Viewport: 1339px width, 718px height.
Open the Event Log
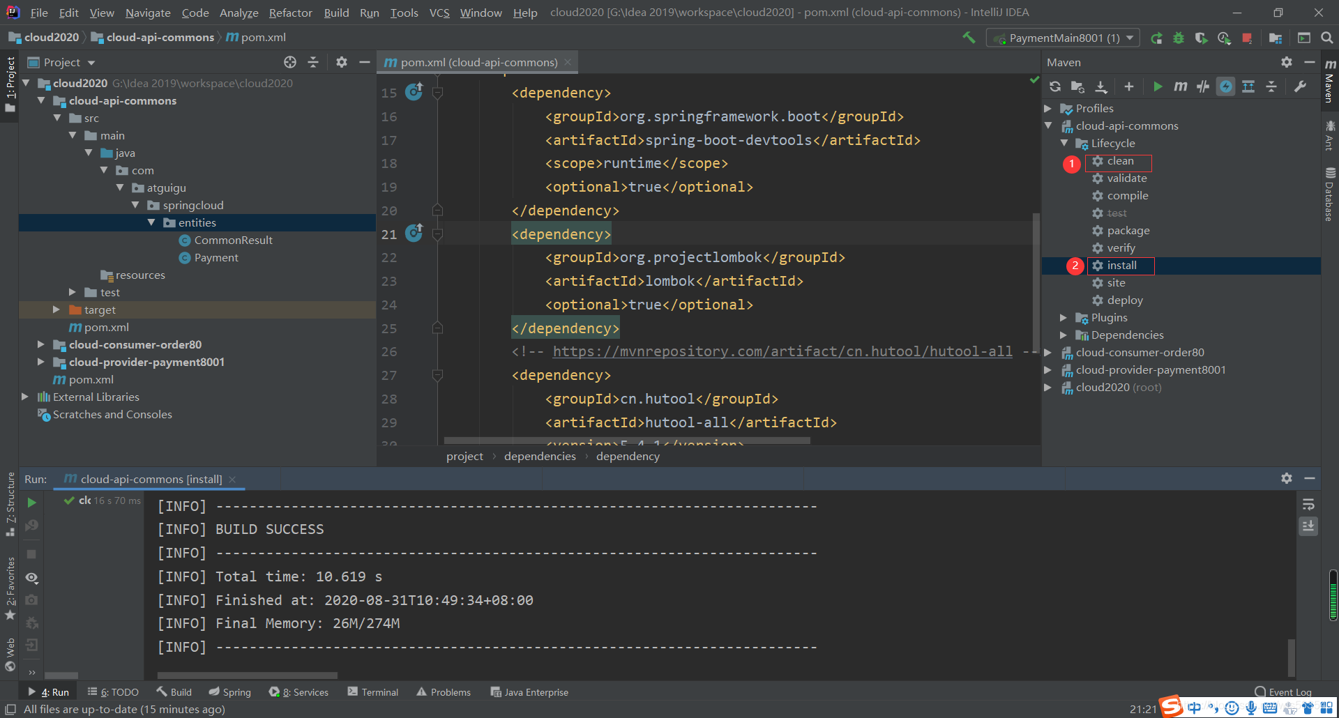(x=1283, y=692)
